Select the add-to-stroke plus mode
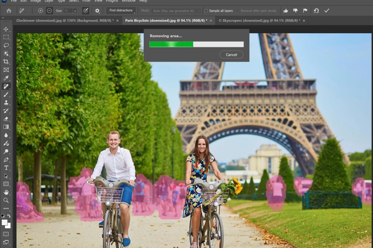The width and height of the screenshot is (373, 248). click(40, 11)
